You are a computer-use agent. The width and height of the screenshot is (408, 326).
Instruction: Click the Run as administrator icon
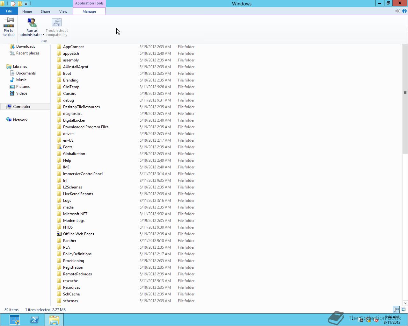tap(32, 23)
